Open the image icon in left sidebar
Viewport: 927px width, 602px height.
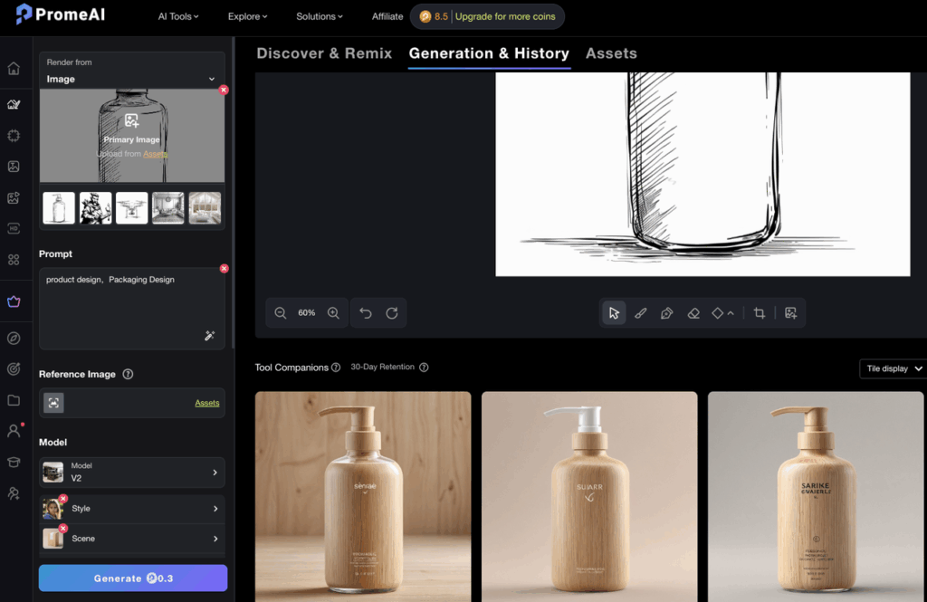tap(14, 167)
